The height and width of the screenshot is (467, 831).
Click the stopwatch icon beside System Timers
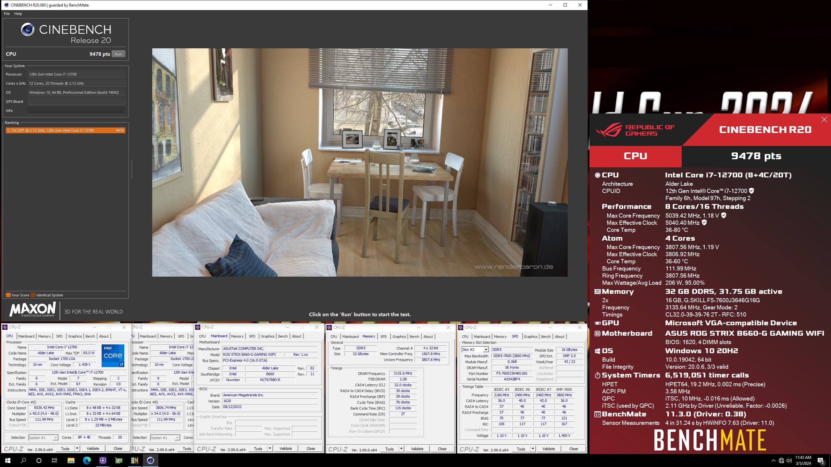[597, 376]
